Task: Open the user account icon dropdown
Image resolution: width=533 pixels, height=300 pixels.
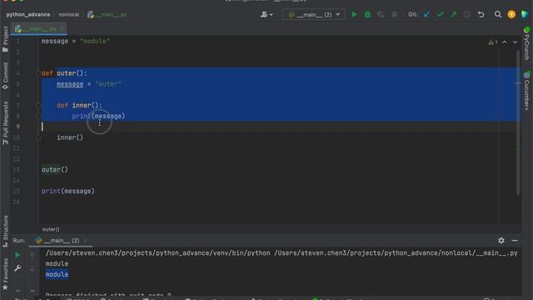Action: coord(266,15)
